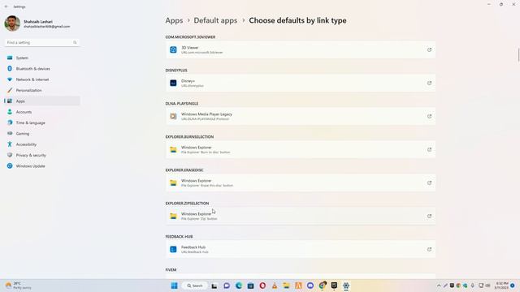Click the taskbar Search box
Image resolution: width=520 pixels, height=292 pixels.
[x=195, y=286]
